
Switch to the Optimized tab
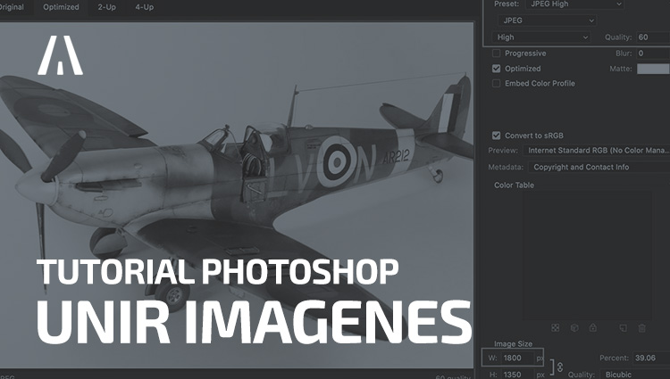pos(61,7)
